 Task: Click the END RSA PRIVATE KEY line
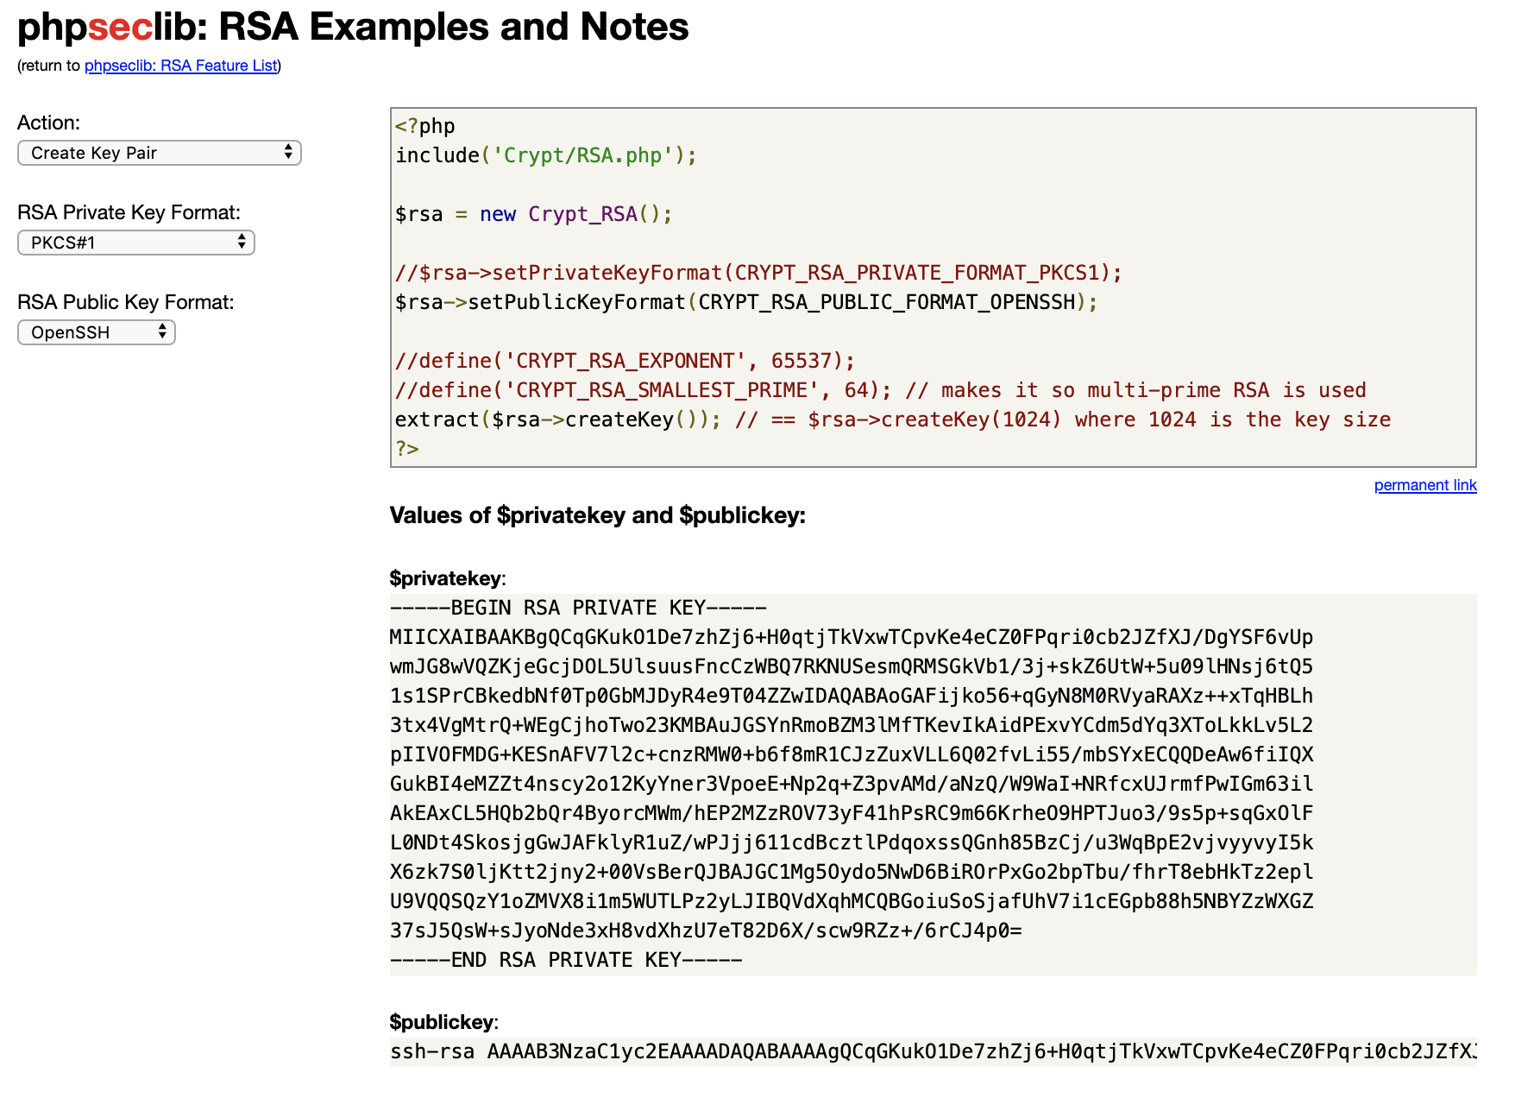566,960
